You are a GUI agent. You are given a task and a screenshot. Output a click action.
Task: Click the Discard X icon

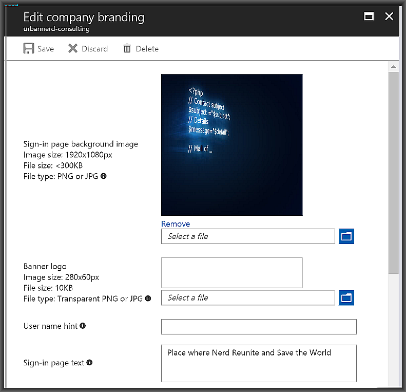point(73,48)
